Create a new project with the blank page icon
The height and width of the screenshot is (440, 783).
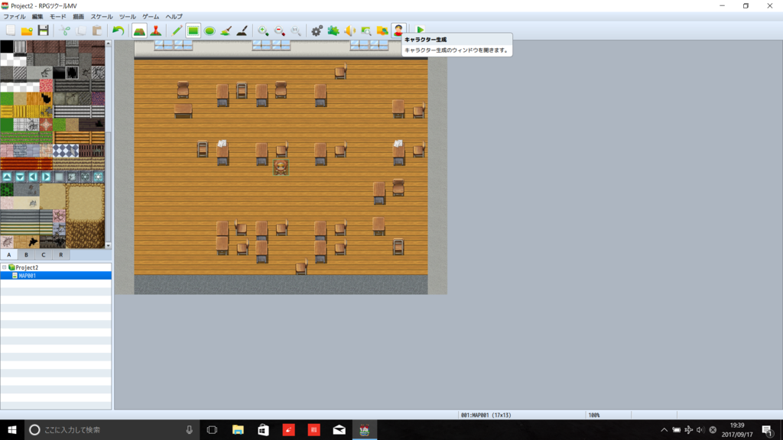(11, 31)
